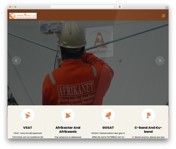The image size is (176, 149).
Task: Open the Afrikastar And Afrikaweb heading
Action: coord(68,130)
